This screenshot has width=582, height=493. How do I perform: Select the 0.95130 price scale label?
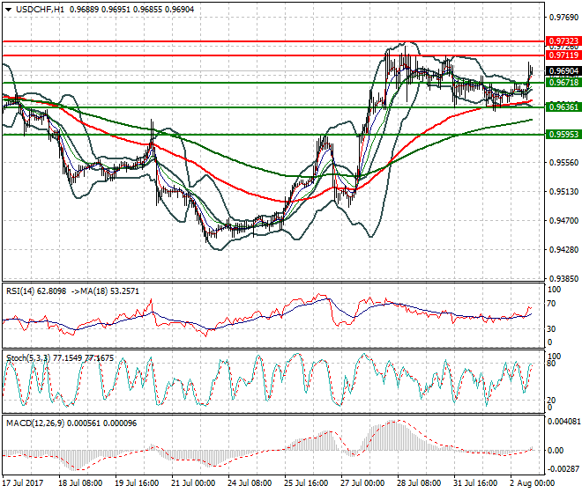[563, 192]
